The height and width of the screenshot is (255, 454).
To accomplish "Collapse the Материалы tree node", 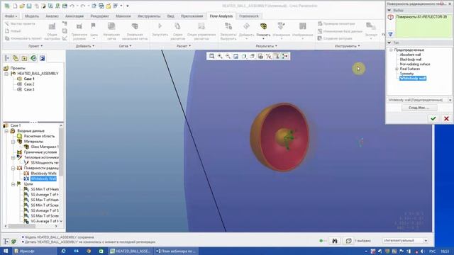I will [x=13, y=142].
